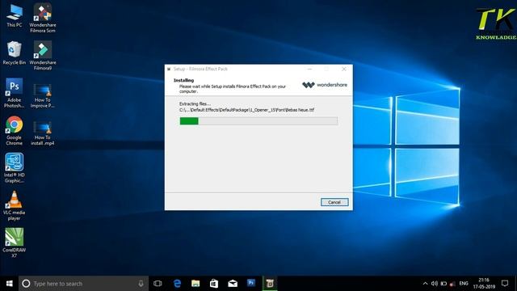This screenshot has height=291, width=517.
Task: Open the Action Center notifications icon
Action: click(x=505, y=284)
